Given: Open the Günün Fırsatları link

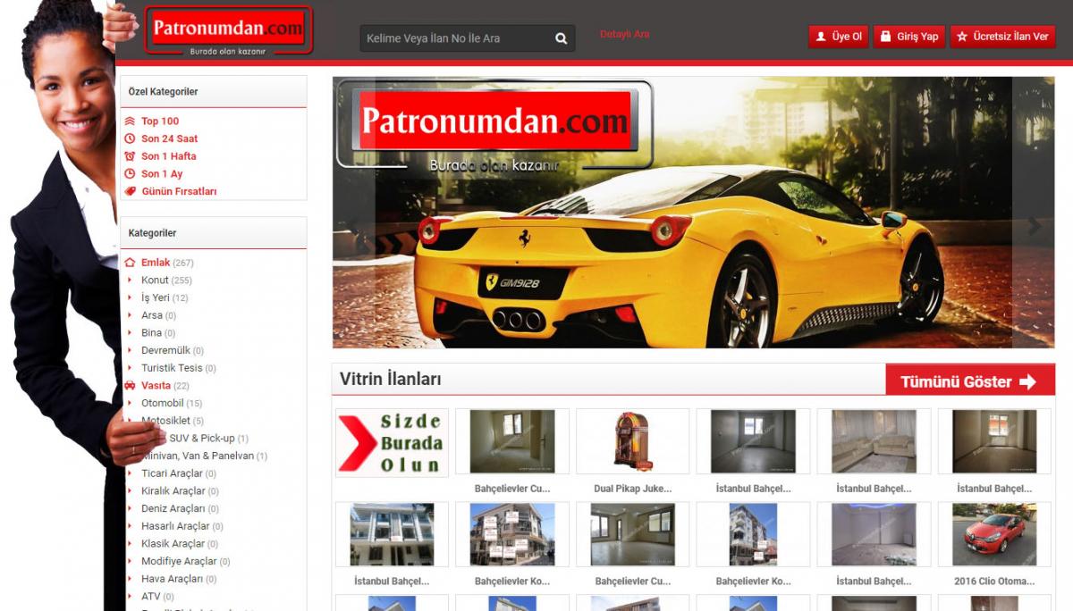Looking at the screenshot, I should pyautogui.click(x=179, y=191).
